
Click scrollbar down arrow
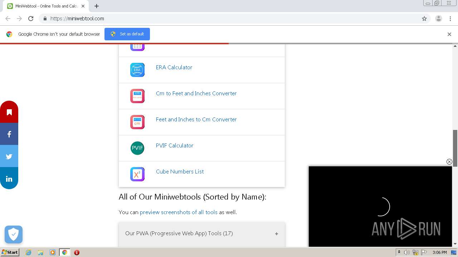455,244
